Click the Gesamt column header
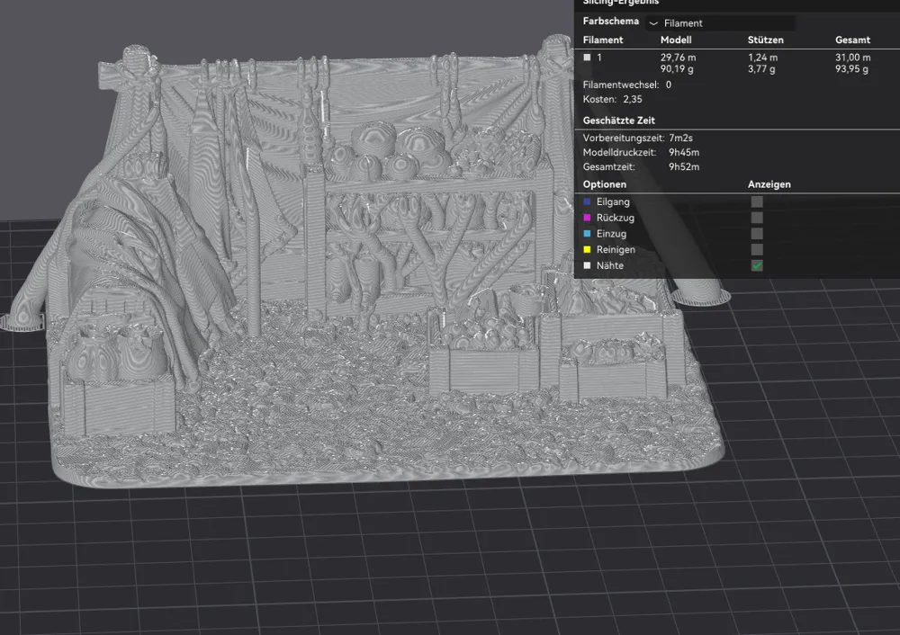 tap(852, 40)
